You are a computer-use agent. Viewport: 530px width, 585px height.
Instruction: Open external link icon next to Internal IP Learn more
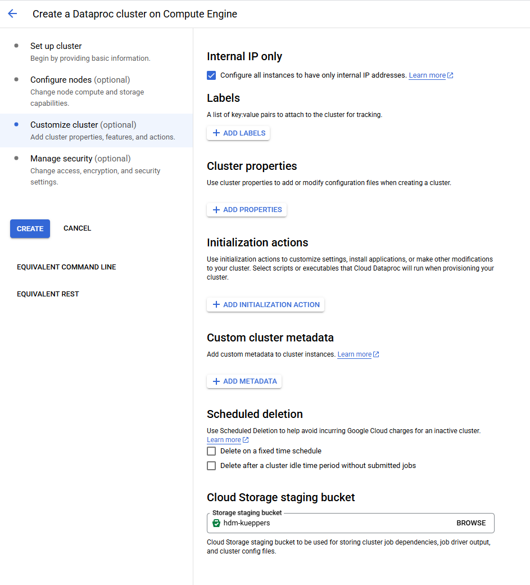pos(450,75)
